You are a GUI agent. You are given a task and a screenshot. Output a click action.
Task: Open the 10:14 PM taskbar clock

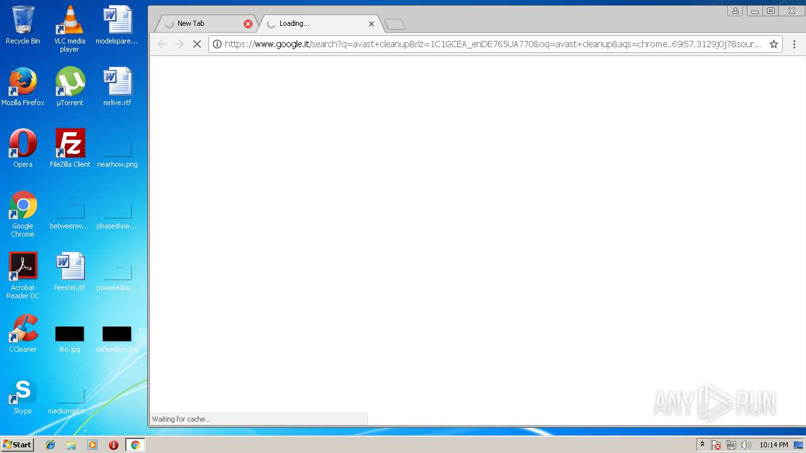[773, 445]
